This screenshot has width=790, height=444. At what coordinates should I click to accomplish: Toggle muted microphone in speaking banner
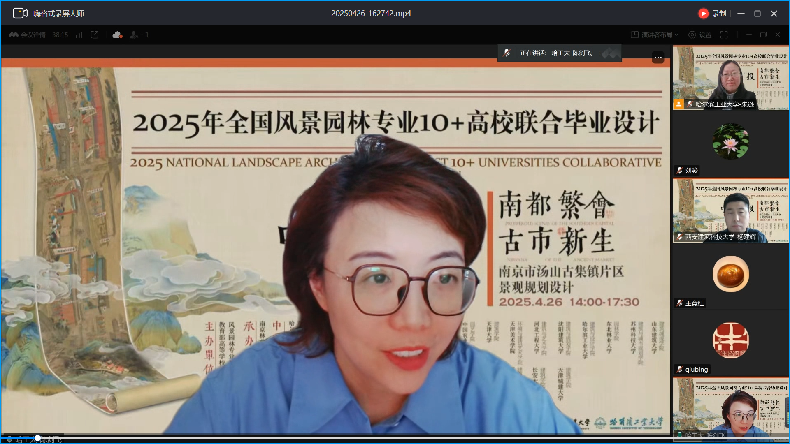(x=507, y=53)
